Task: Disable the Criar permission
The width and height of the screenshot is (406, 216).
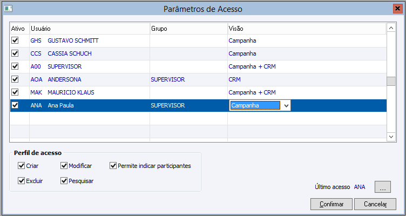Action: pyautogui.click(x=22, y=166)
